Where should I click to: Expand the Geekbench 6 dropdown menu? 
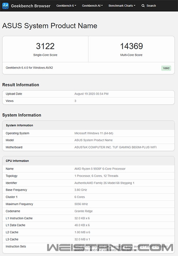pyautogui.click(x=66, y=6)
